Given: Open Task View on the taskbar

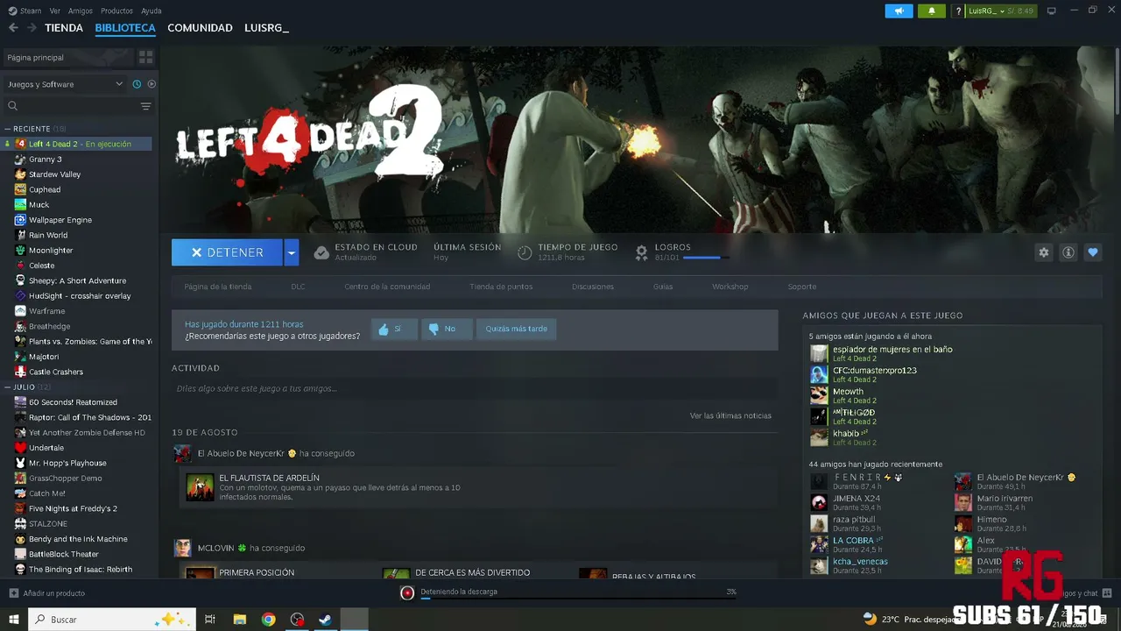Looking at the screenshot, I should (210, 620).
